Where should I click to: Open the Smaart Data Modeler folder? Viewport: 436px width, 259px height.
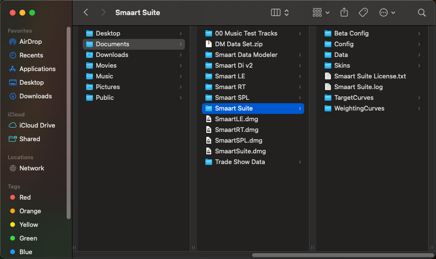pos(253,55)
